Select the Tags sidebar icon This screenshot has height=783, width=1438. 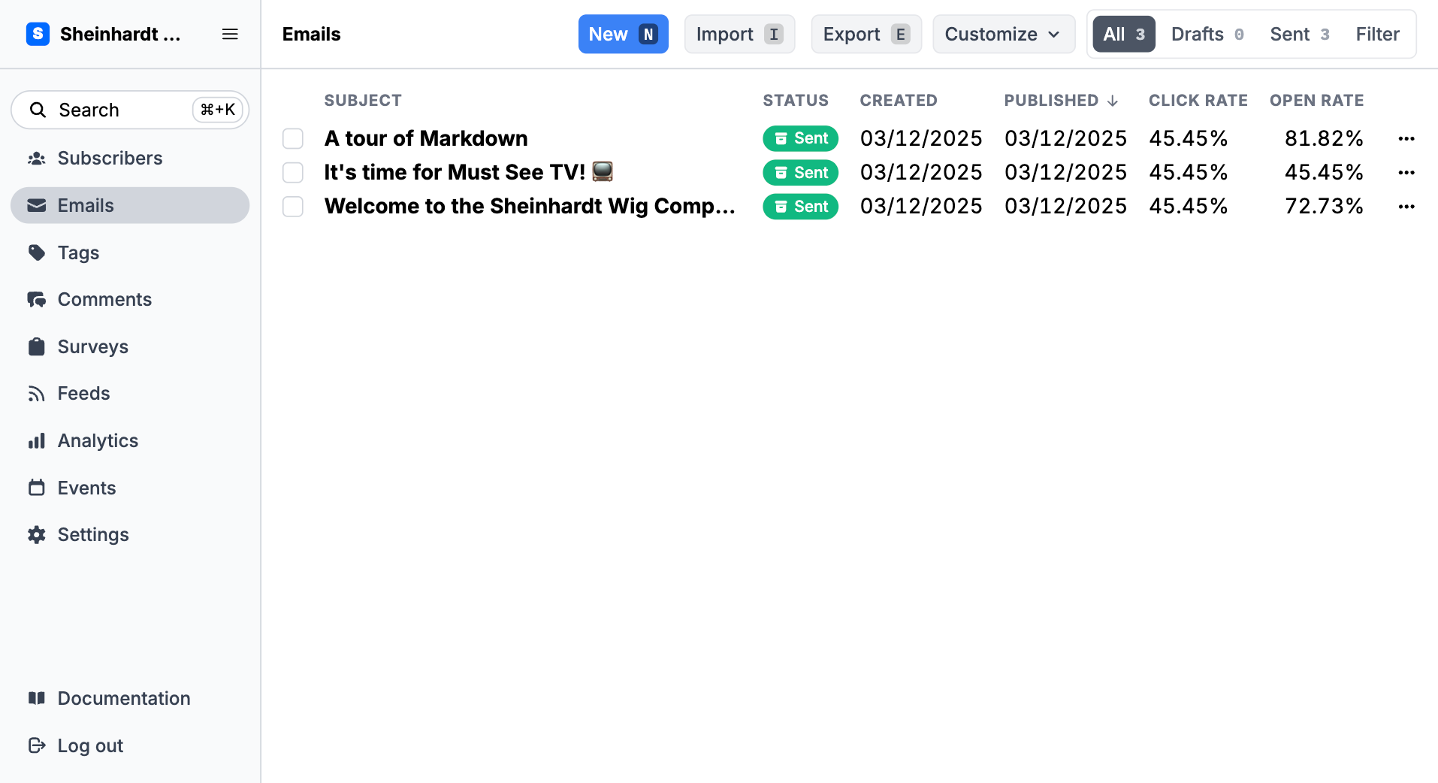pyautogui.click(x=38, y=252)
